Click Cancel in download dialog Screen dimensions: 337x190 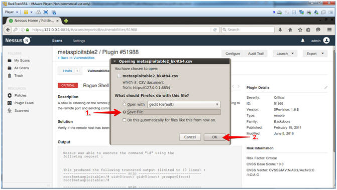point(190,137)
